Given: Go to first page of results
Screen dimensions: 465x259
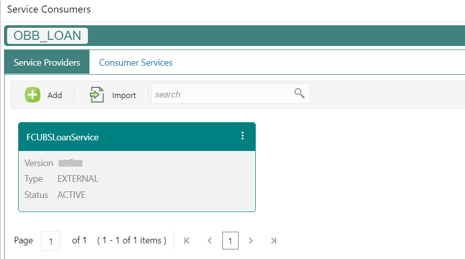Looking at the screenshot, I should (x=187, y=241).
